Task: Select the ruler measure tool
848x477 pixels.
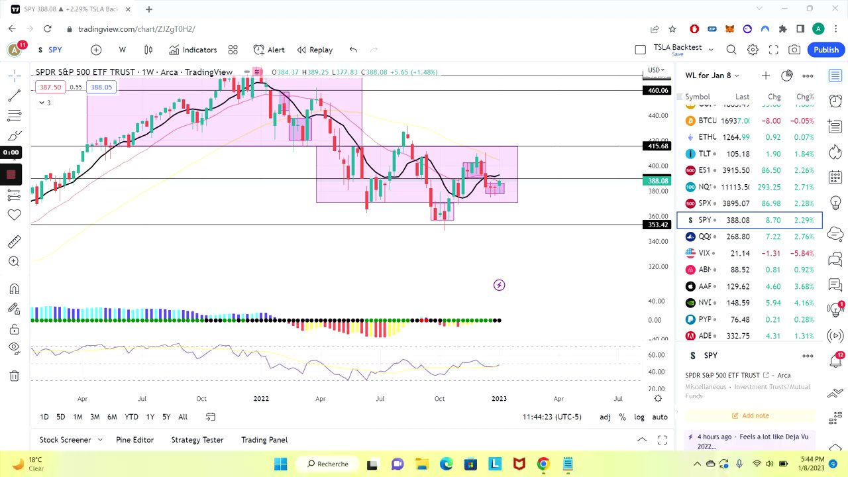Action: pos(14,242)
